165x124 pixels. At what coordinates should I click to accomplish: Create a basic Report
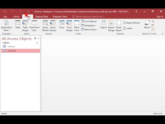(103, 24)
